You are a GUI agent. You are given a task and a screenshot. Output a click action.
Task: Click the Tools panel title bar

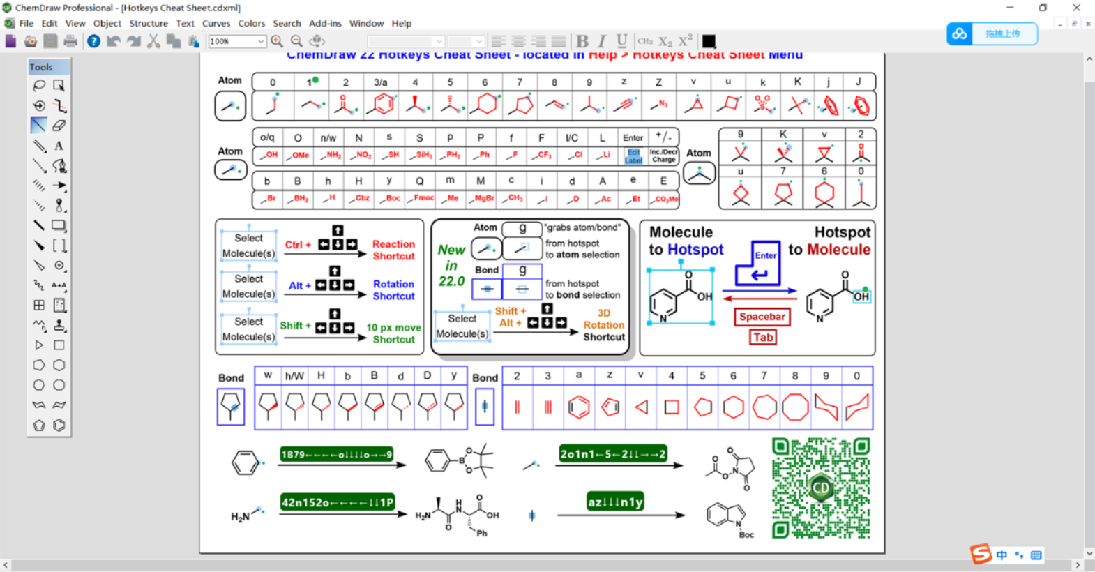[49, 67]
